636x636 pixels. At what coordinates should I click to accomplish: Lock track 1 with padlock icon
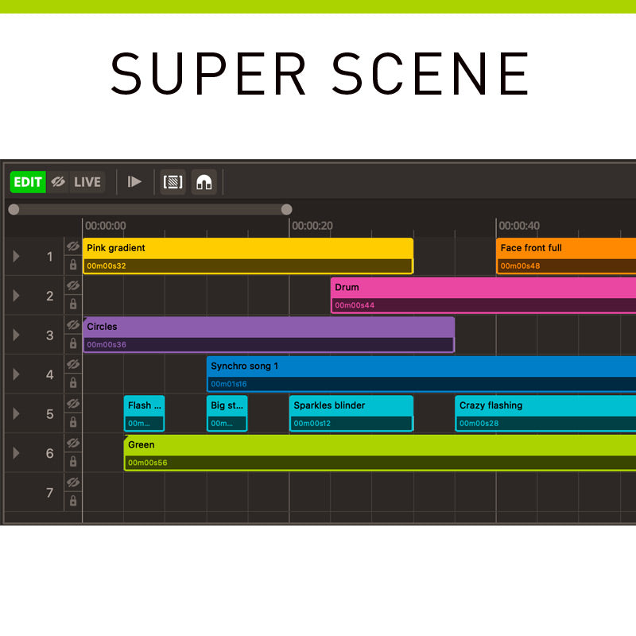click(x=73, y=265)
